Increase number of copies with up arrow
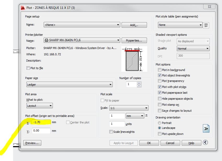 [x=139, y=83]
